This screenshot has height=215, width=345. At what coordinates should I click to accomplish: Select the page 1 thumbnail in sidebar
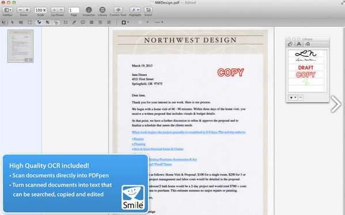[x=21, y=46]
